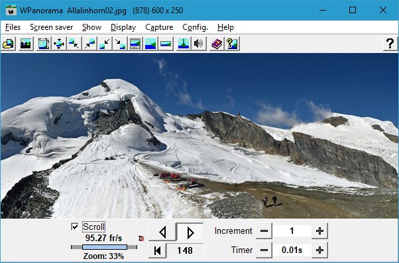Close the WPanorama window
399x263 pixels.
click(x=383, y=10)
